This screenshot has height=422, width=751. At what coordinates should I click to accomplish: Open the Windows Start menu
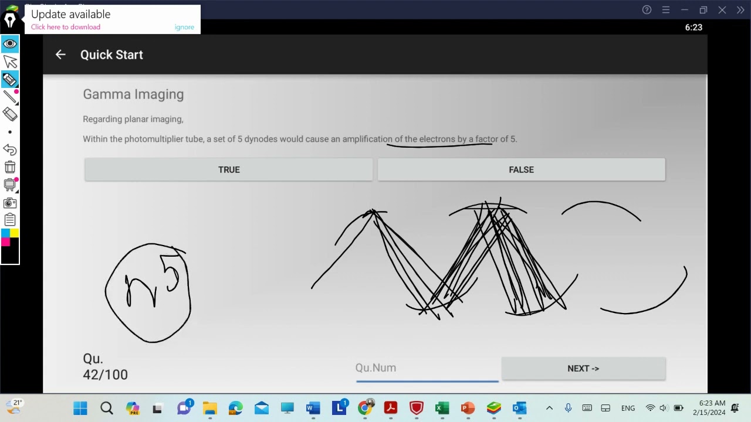pyautogui.click(x=80, y=408)
